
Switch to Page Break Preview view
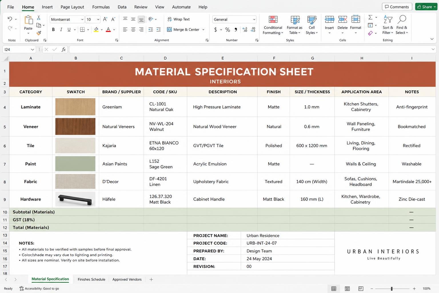(361, 289)
